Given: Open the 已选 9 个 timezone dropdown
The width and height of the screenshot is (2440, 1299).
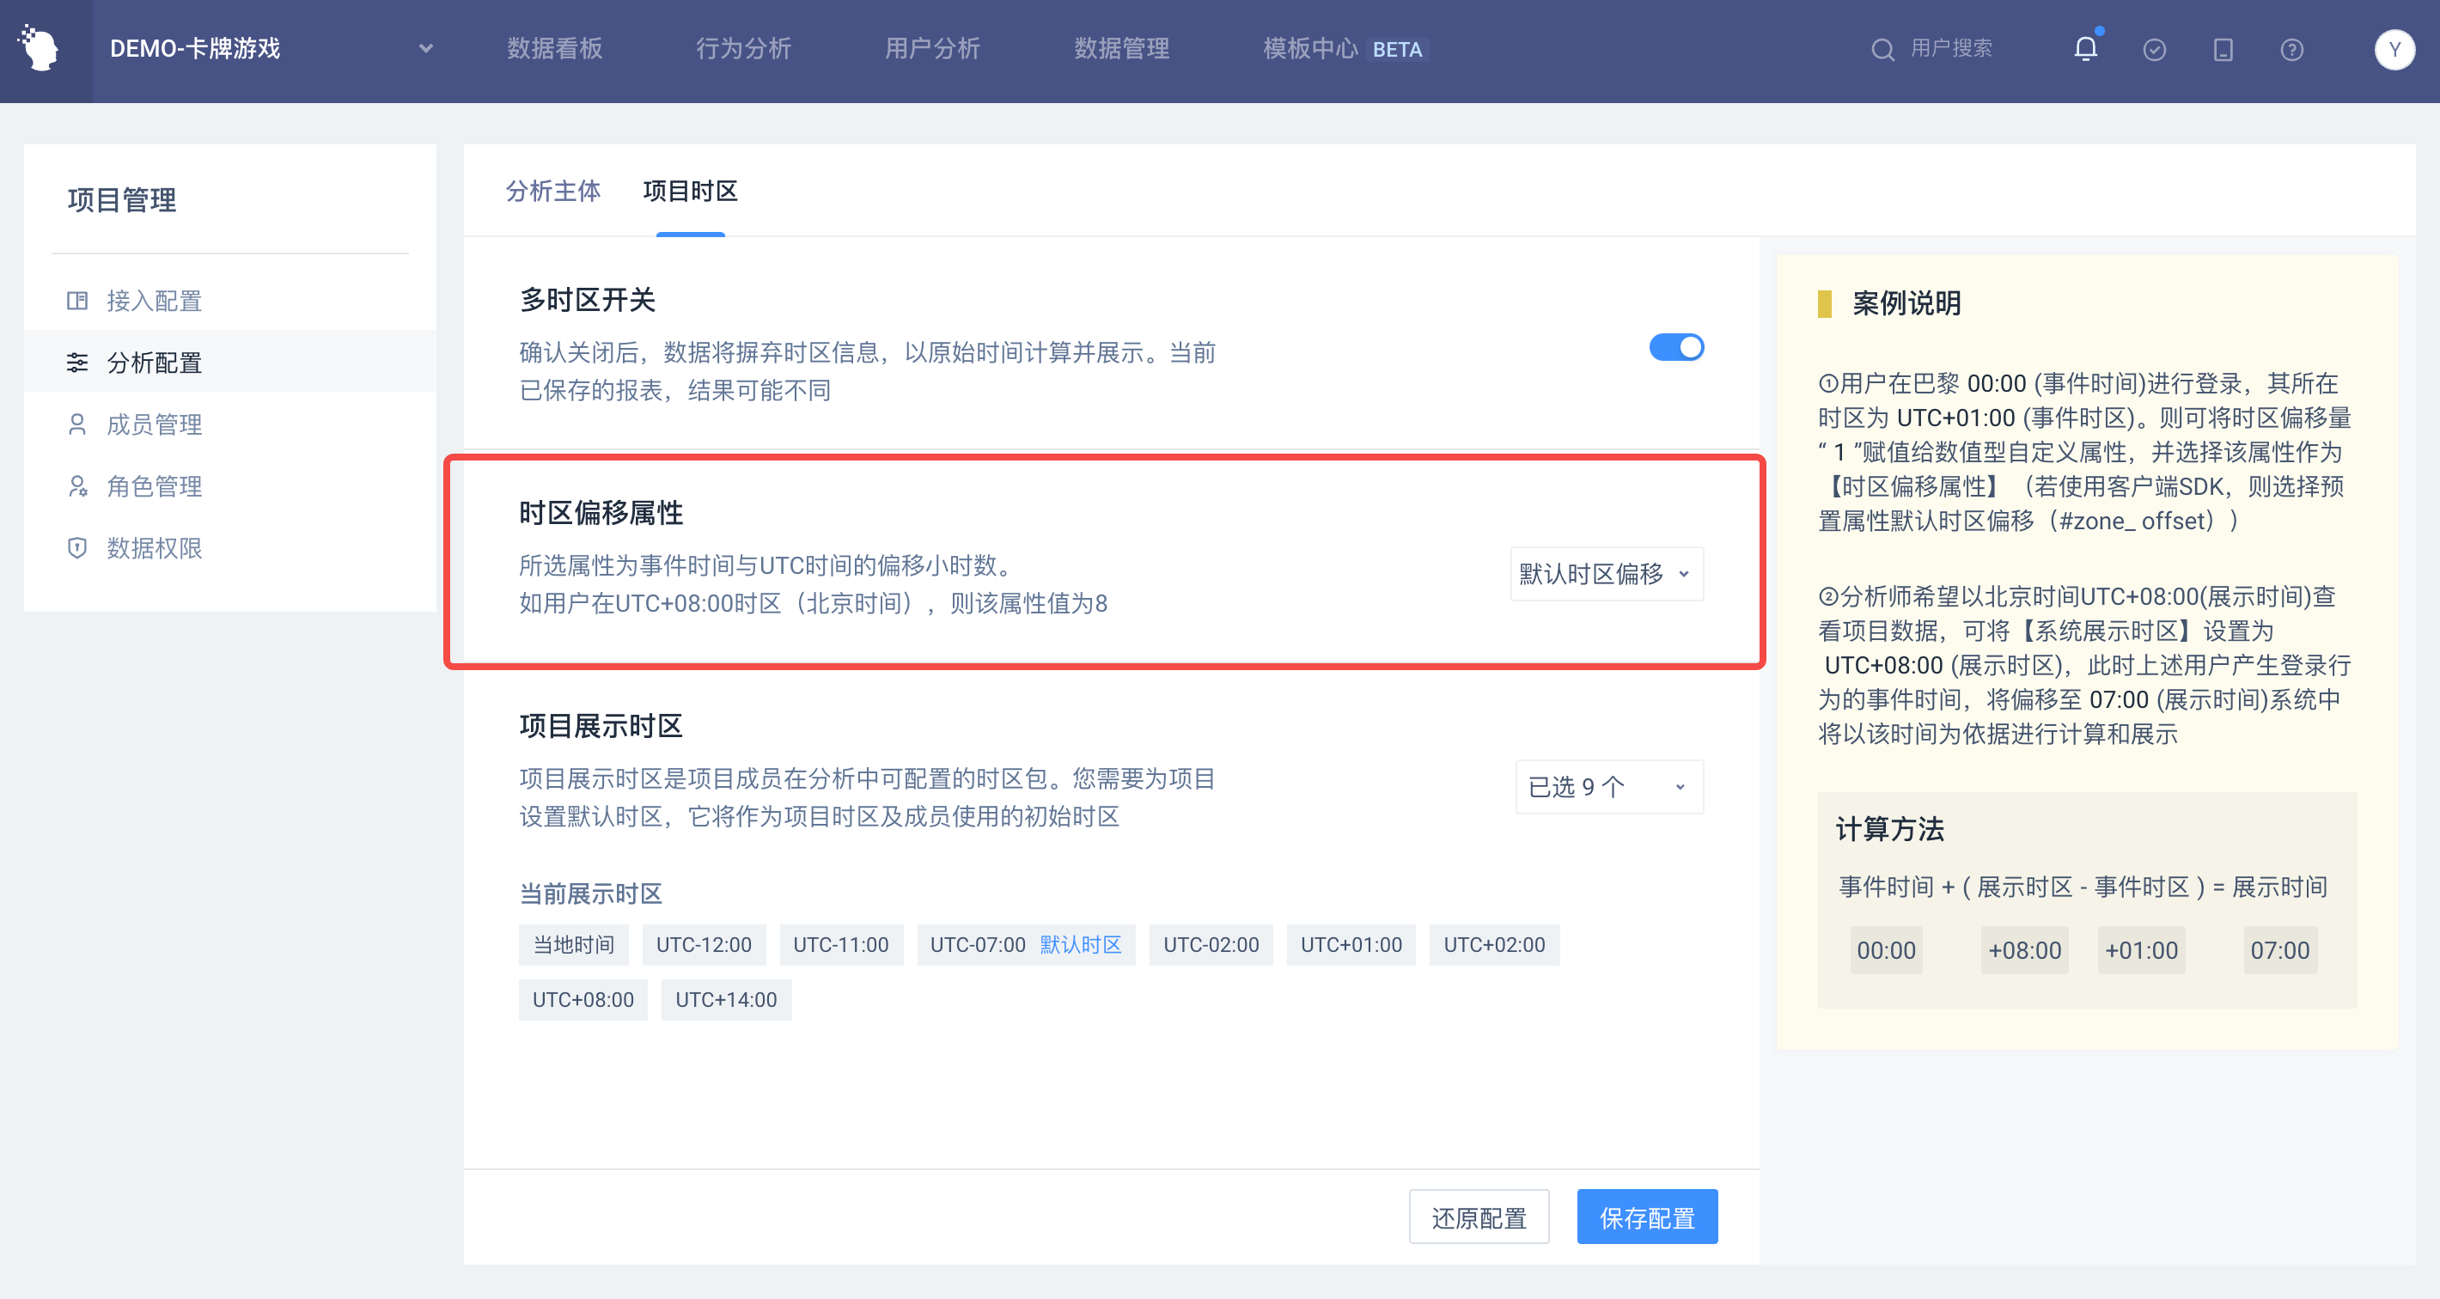Looking at the screenshot, I should click(x=1608, y=786).
